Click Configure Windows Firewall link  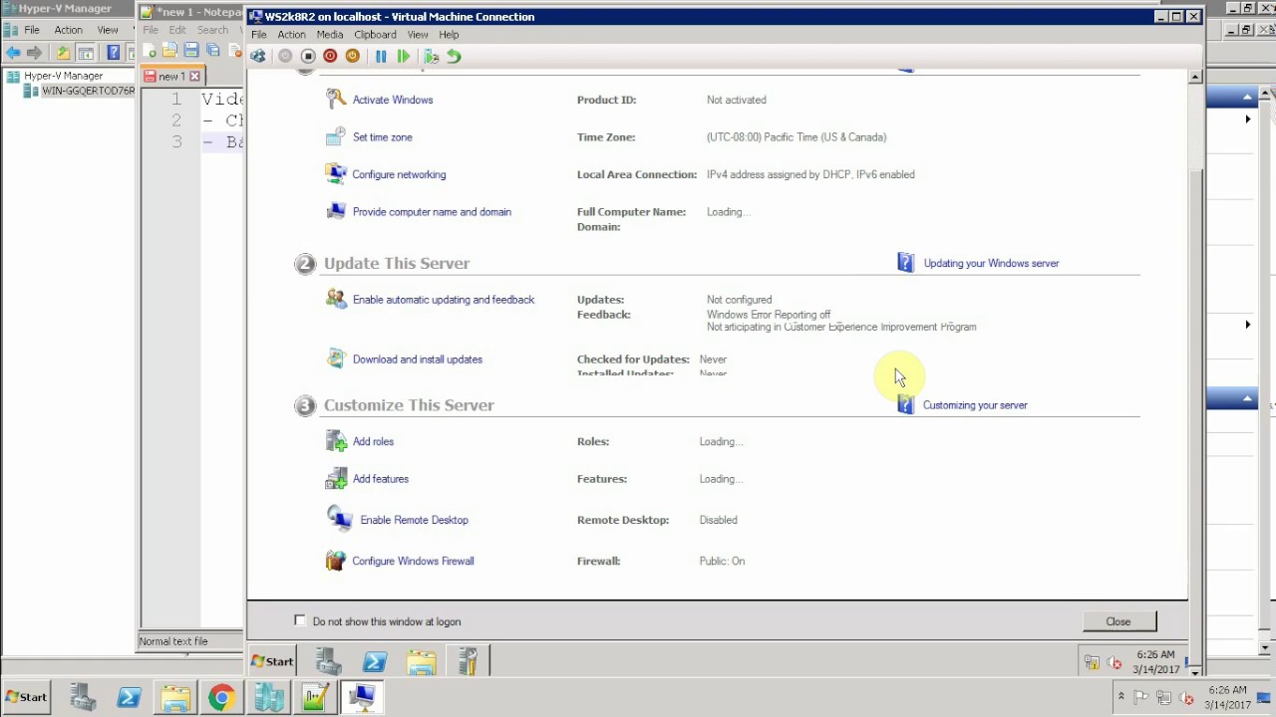click(x=413, y=561)
